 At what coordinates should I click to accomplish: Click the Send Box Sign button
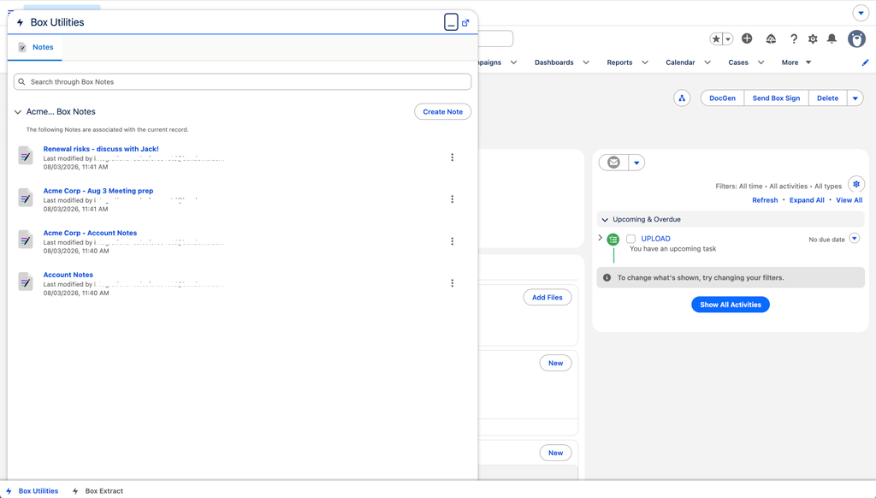(x=776, y=98)
